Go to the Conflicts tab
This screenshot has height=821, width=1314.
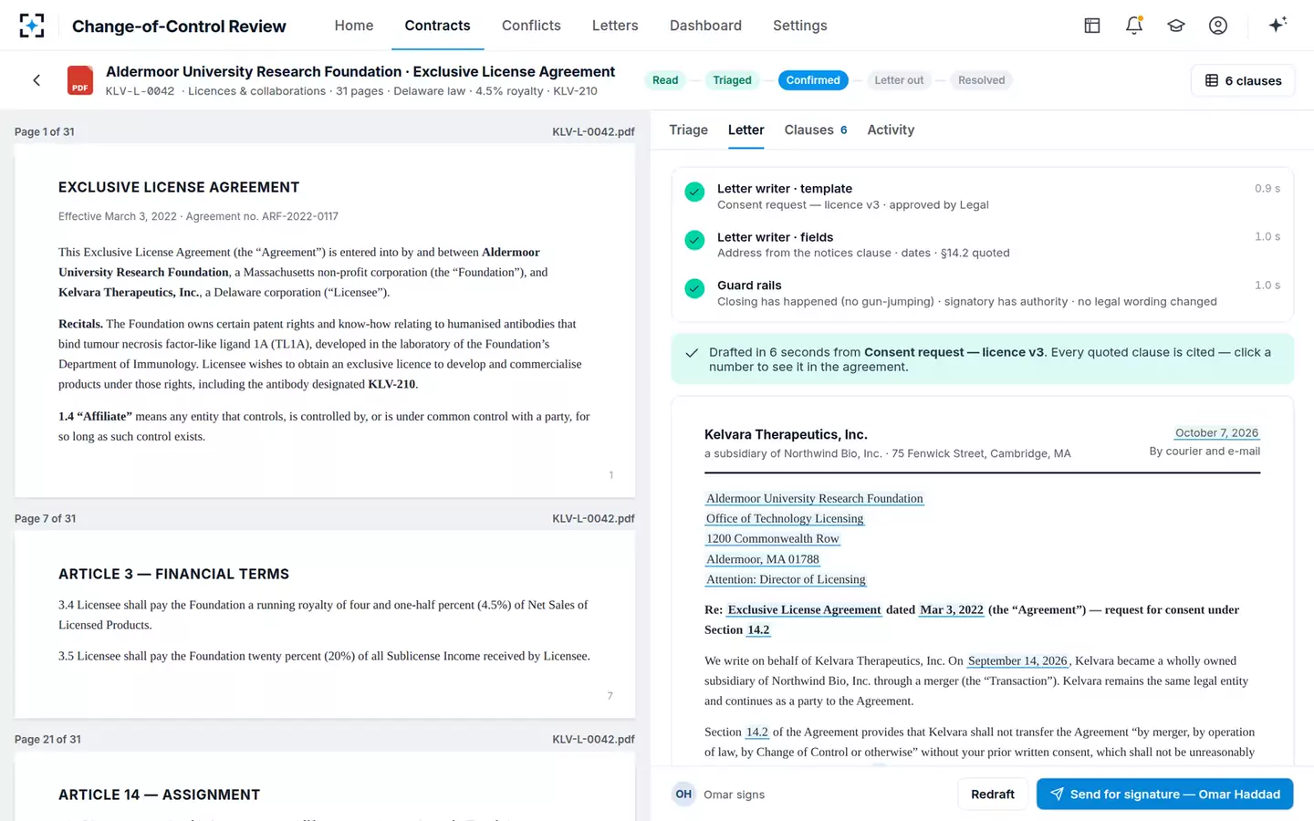click(x=531, y=26)
